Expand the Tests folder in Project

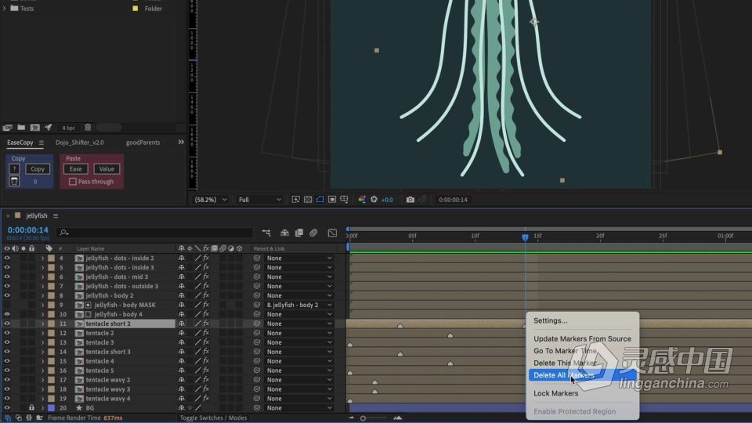[x=5, y=8]
